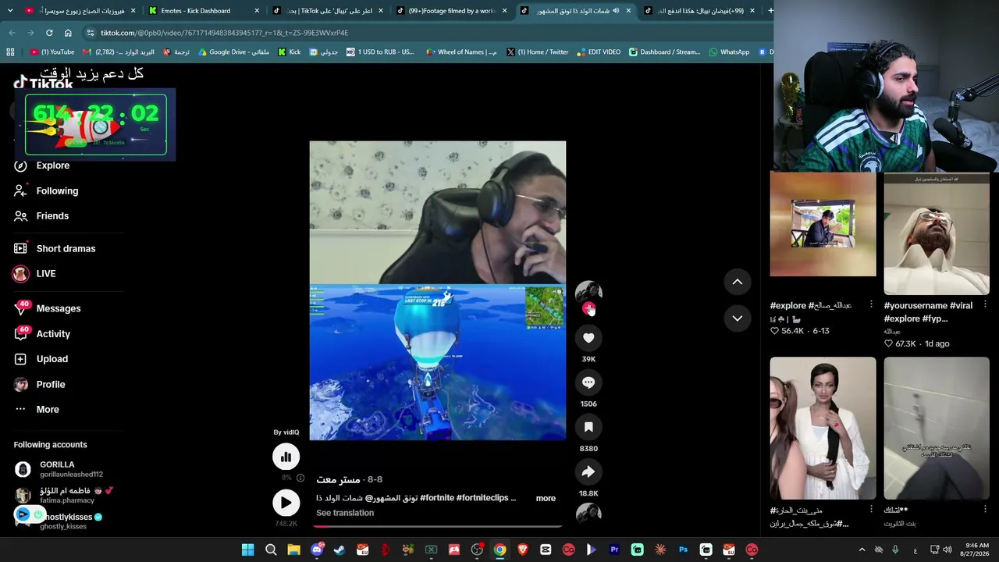
Task: Open the comments via speech bubble icon
Action: 588,382
